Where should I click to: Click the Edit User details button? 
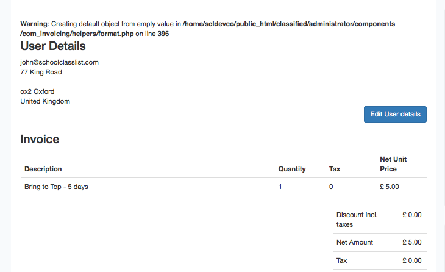(395, 115)
